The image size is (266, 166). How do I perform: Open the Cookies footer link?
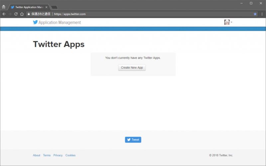[x=70, y=155]
